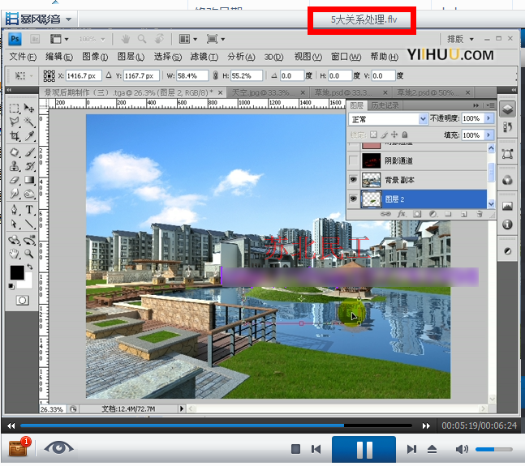Viewport: 525px width, 466px height.
Task: Open the status bar document info arrow
Action: (182, 408)
